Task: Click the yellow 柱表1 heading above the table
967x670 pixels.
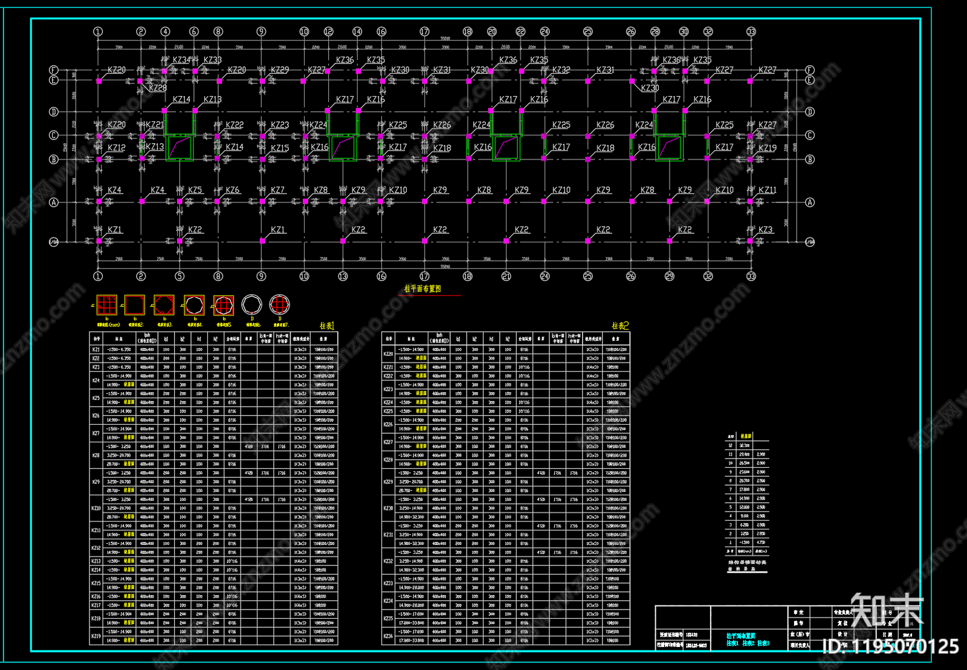Action: coord(326,326)
